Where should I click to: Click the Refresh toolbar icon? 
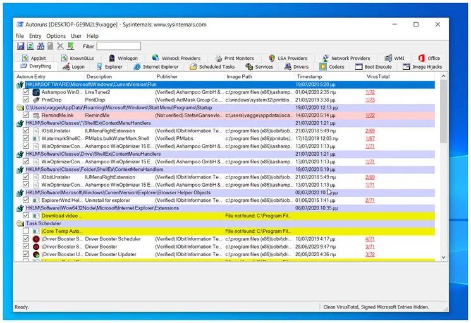[x=30, y=46]
